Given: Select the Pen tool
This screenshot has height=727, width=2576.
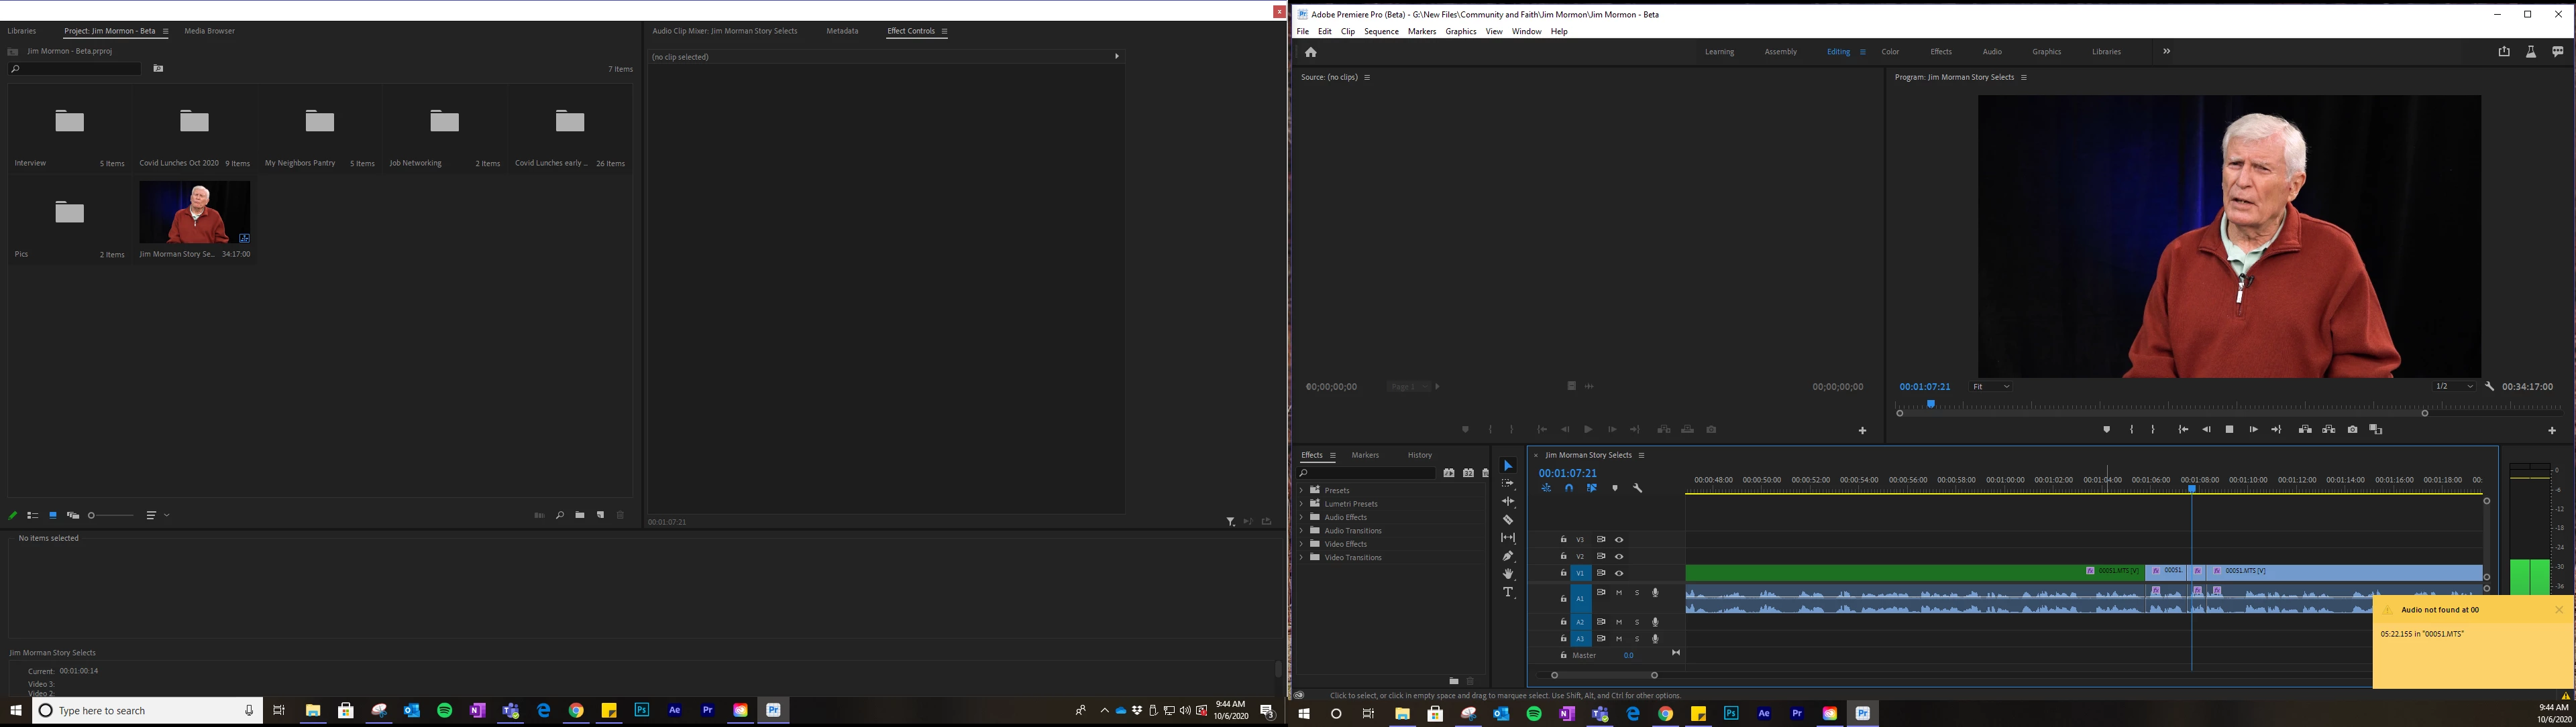Looking at the screenshot, I should coord(1508,556).
